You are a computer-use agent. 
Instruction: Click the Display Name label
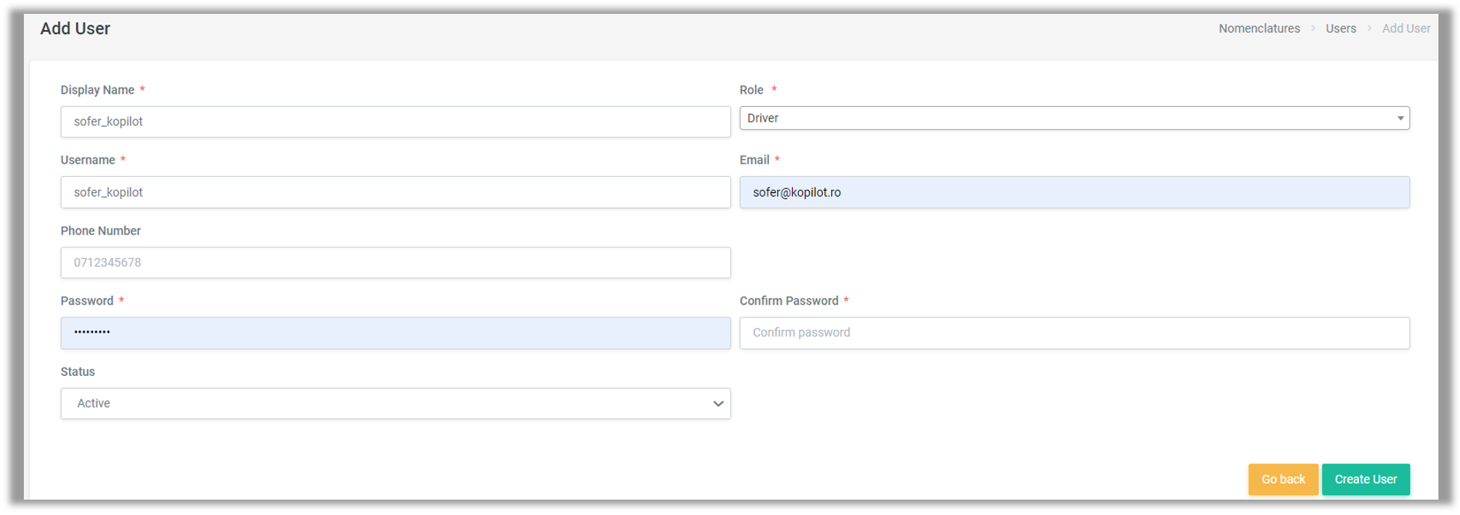coord(98,90)
